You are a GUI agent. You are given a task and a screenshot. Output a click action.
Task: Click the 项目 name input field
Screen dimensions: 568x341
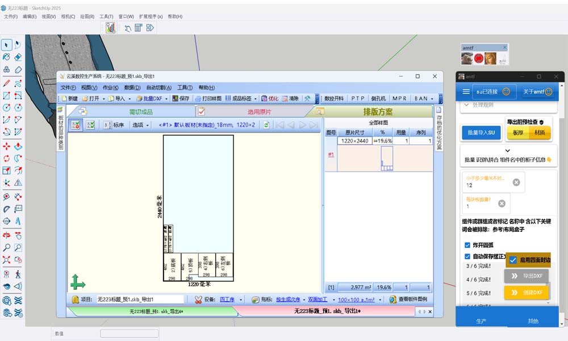click(140, 300)
